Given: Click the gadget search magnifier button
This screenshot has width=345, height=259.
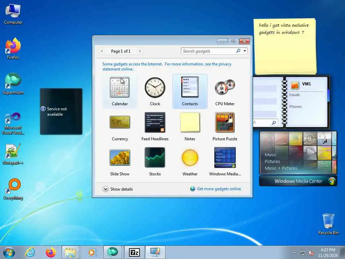Looking at the screenshot, I should coord(238,51).
